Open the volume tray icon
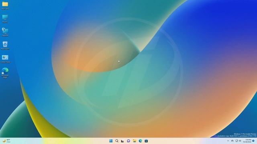 (240, 141)
